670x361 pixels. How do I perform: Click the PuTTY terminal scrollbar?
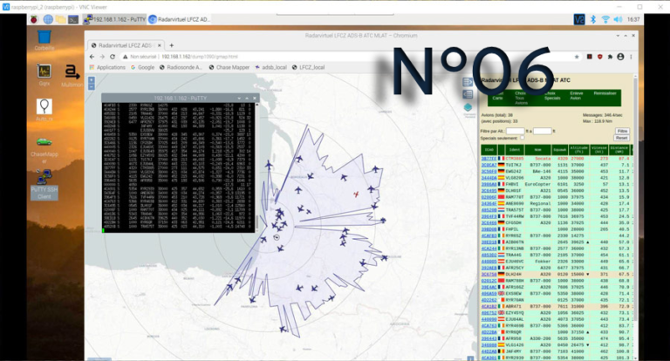[x=256, y=167]
